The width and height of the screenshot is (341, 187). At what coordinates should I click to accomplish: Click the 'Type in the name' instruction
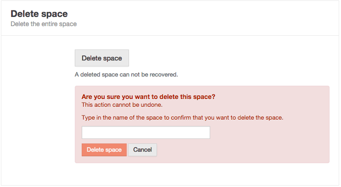click(x=182, y=117)
